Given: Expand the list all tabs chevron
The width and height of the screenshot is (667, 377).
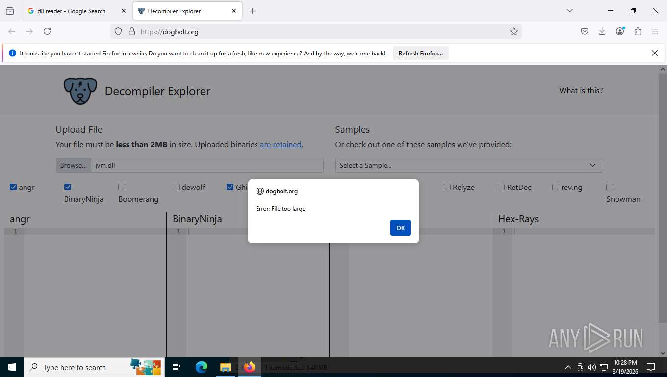Looking at the screenshot, I should pos(569,11).
